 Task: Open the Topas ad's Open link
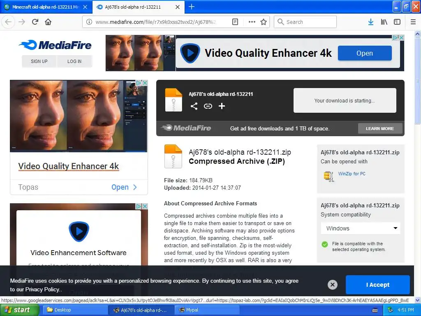tap(124, 187)
